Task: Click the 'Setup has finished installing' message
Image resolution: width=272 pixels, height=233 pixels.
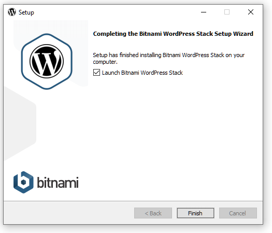Action: (168, 59)
